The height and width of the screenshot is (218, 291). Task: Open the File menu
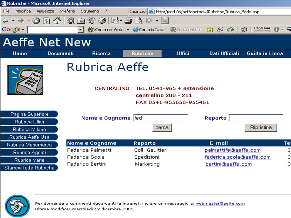(6, 11)
